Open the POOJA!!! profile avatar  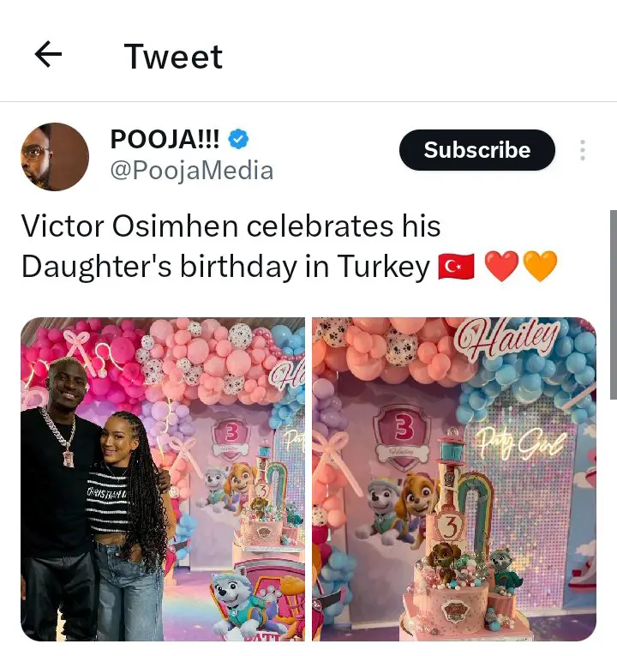point(55,157)
